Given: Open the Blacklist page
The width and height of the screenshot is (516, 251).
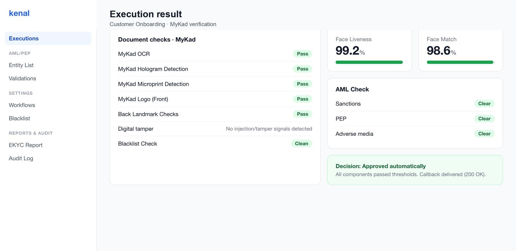Looking at the screenshot, I should coord(19,118).
